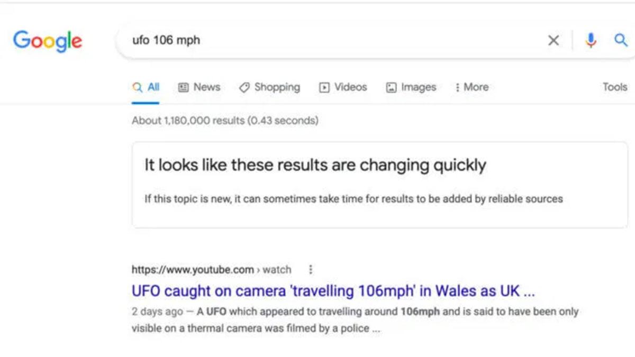
Task: Click inside the search input field
Action: (265, 40)
